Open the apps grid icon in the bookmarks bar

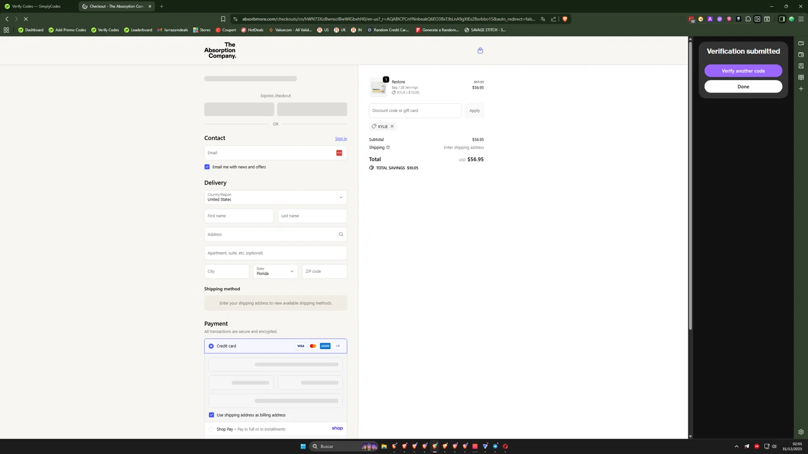6,30
